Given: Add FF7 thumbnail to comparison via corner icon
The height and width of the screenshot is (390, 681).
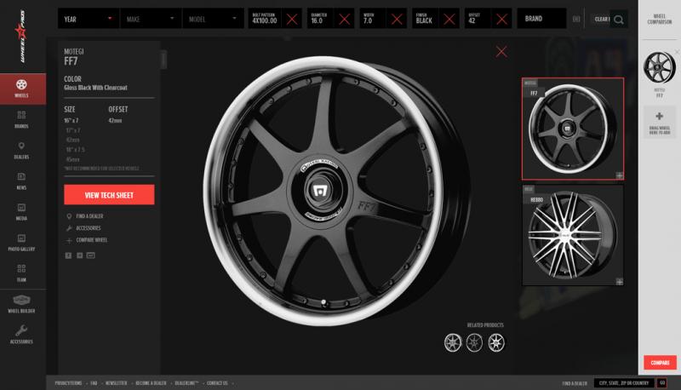Looking at the screenshot, I should coord(620,175).
